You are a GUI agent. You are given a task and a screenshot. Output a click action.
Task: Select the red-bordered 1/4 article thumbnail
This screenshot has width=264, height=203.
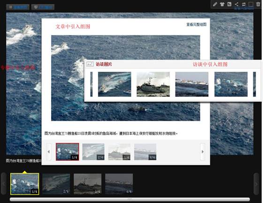click(68, 151)
